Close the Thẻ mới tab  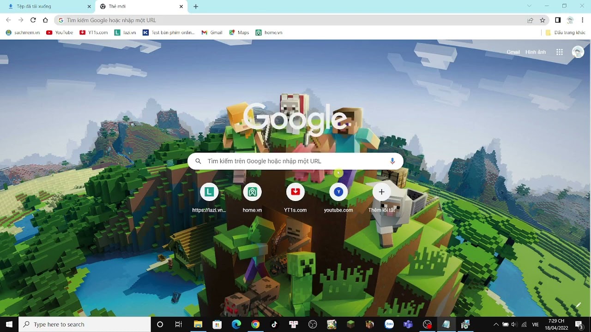pyautogui.click(x=181, y=6)
